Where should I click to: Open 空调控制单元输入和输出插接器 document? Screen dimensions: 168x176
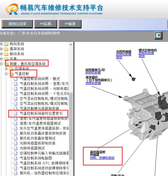coord(44,153)
